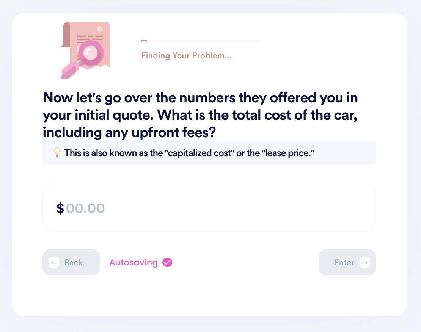Image resolution: width=421 pixels, height=332 pixels.
Task: Click the receipt with magnifying glass illustration
Action: pos(84,50)
